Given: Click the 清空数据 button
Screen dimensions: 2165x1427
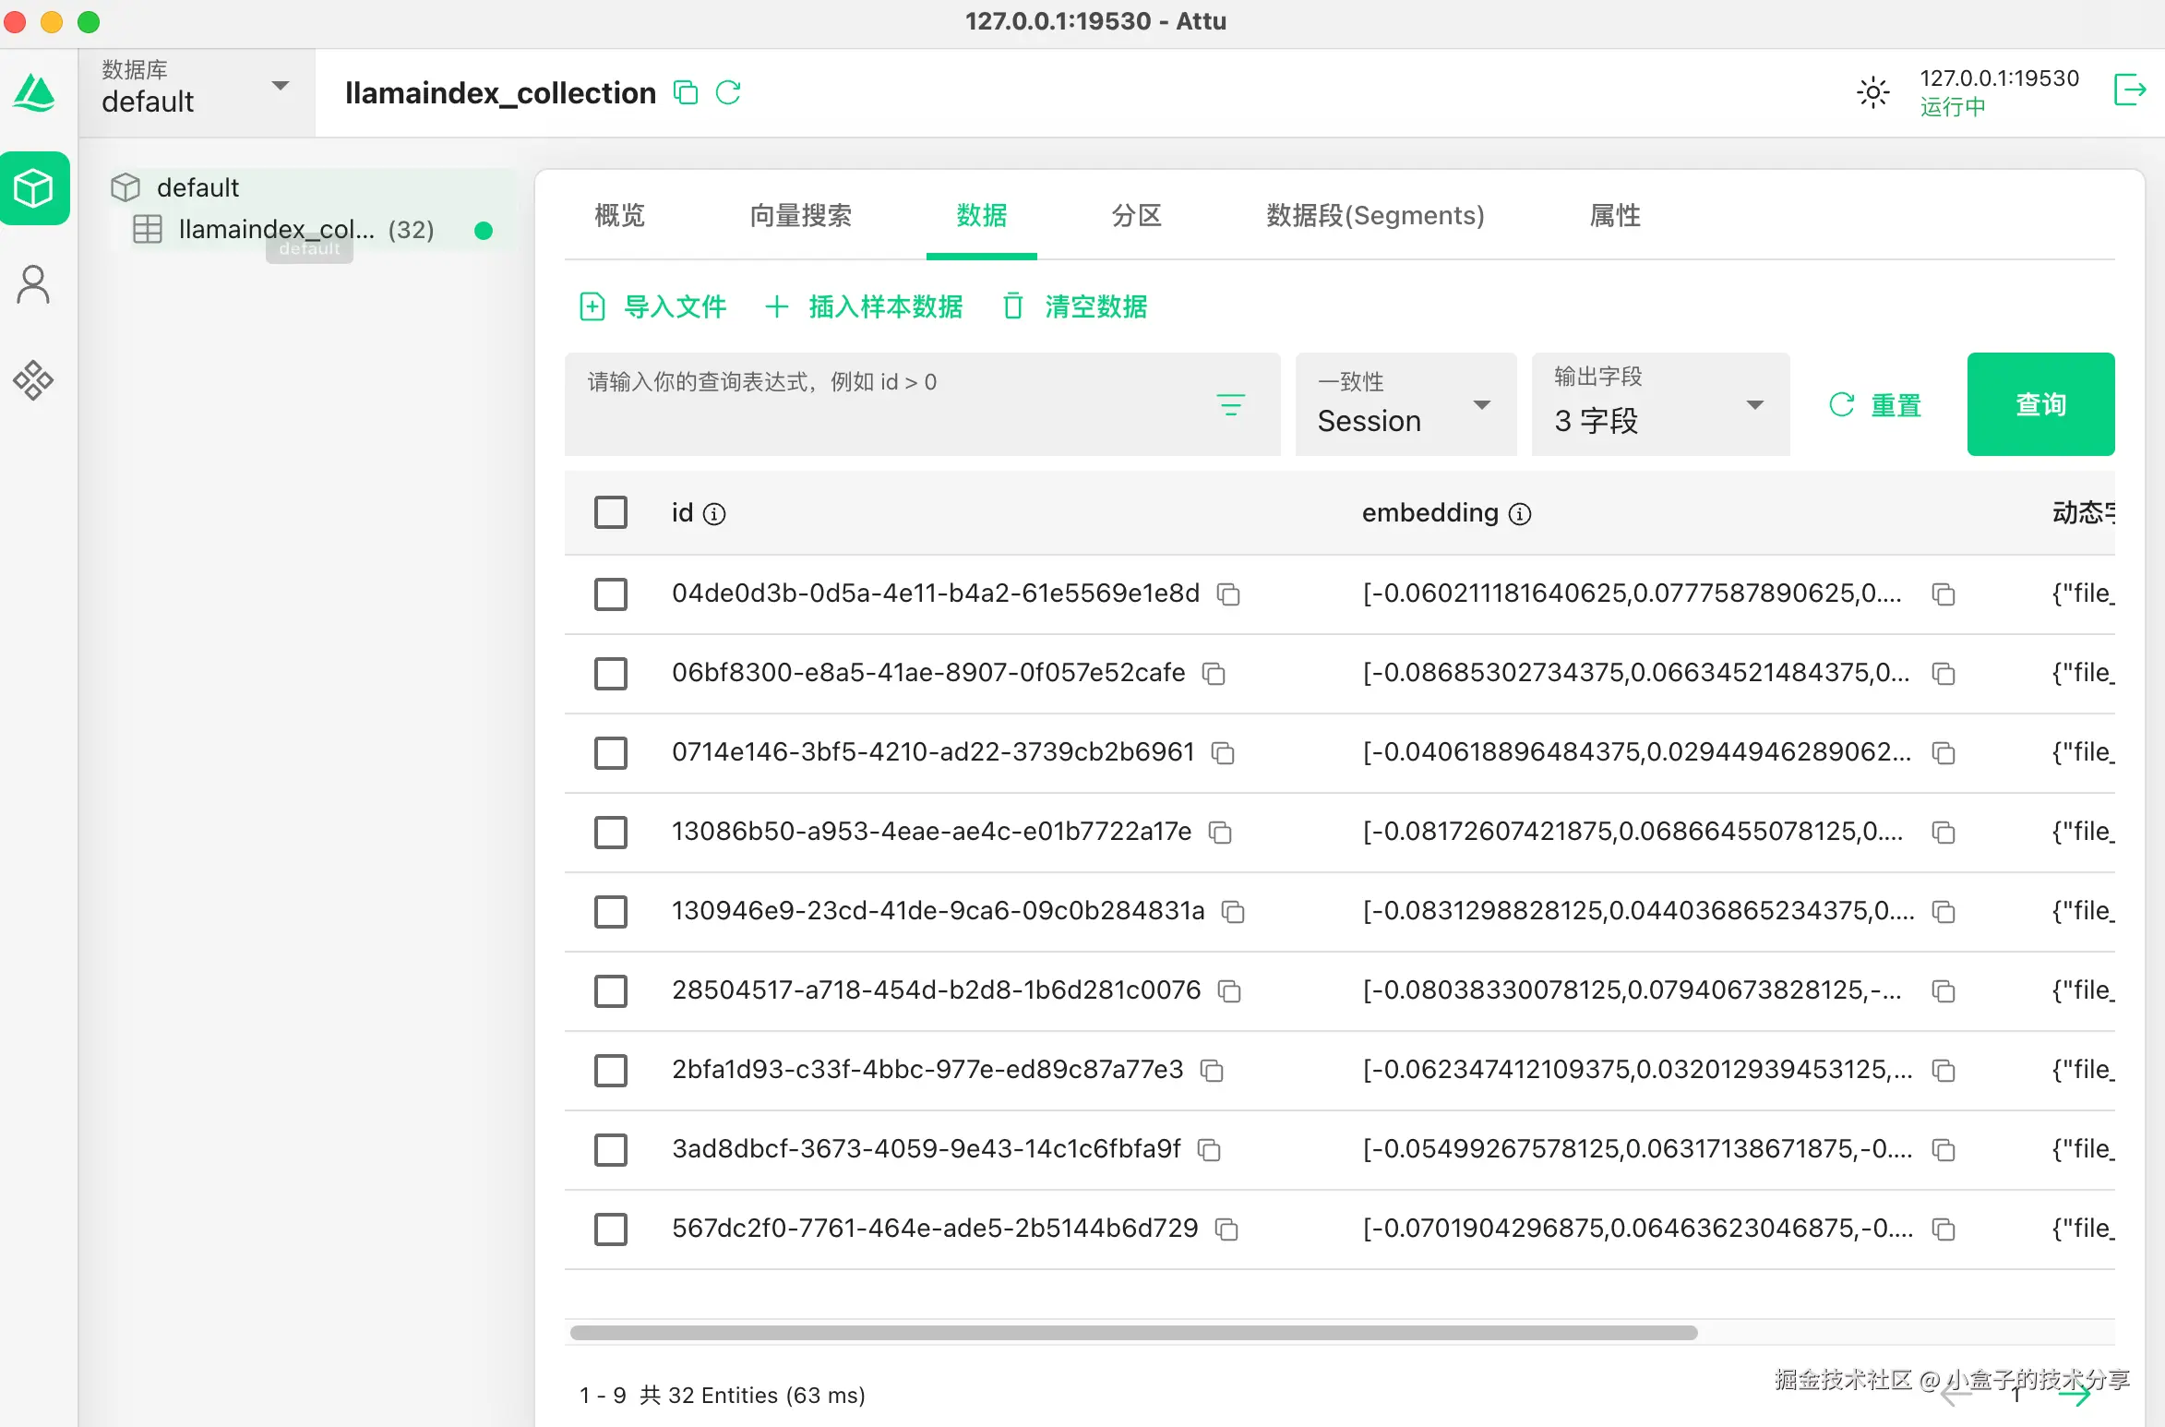Looking at the screenshot, I should pos(1076,306).
